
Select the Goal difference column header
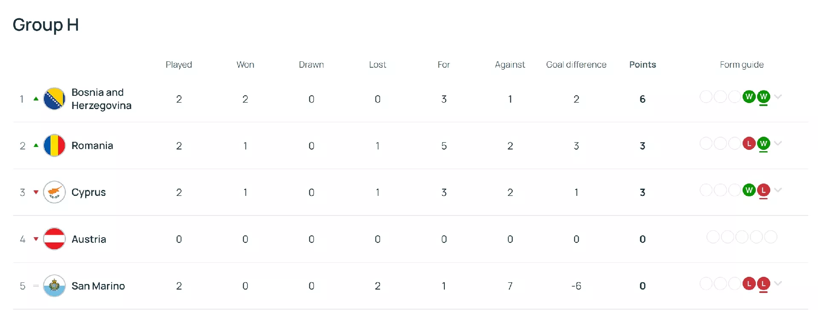[576, 65]
